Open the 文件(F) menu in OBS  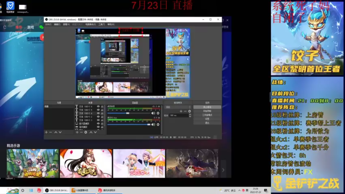pos(48,25)
